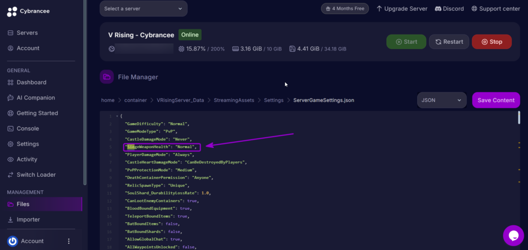The height and width of the screenshot is (250, 528).
Task: Click the VRisingServer_Data breadcrumb
Action: [180, 101]
